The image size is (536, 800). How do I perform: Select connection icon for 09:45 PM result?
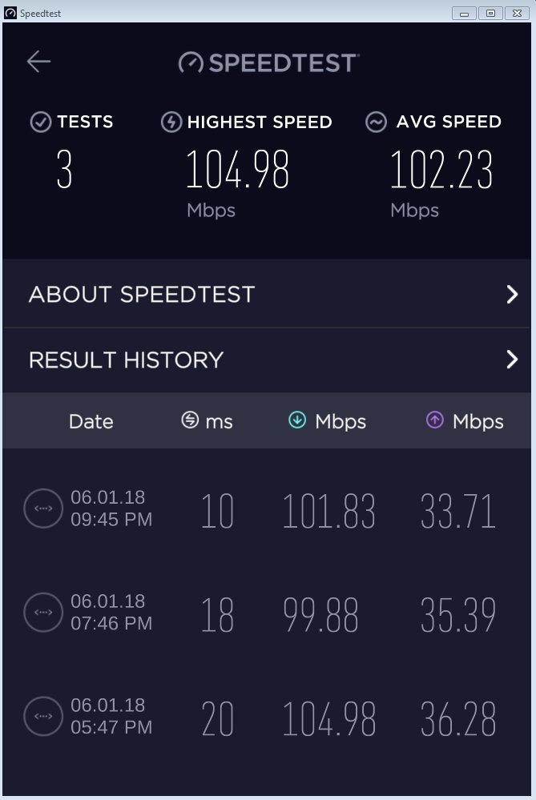tap(43, 509)
